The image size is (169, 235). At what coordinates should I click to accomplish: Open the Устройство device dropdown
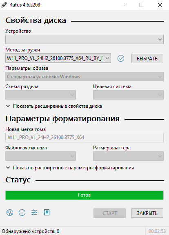84,40
